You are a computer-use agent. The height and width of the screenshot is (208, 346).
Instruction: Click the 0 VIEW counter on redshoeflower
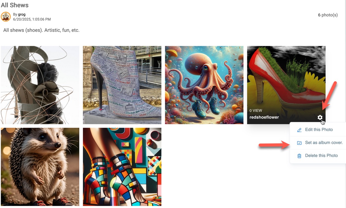(x=256, y=111)
